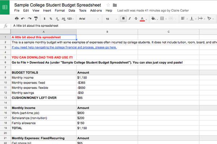Open text rotation options
Image resolution: width=217 pixels, height=144 pixels.
(x=209, y=18)
